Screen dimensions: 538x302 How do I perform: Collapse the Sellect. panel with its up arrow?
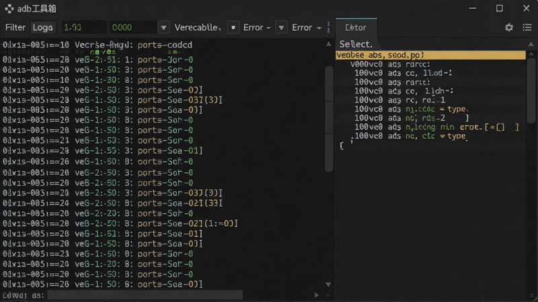point(531,44)
